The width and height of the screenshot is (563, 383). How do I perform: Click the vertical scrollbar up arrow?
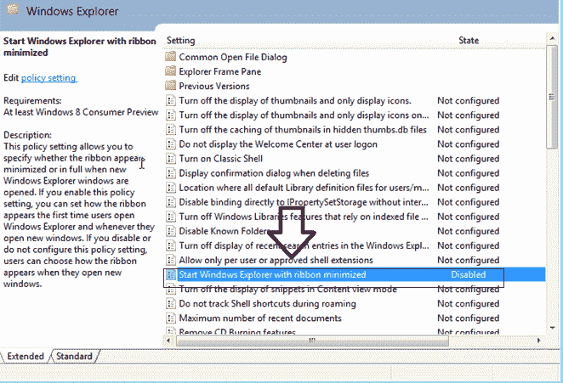coord(552,37)
